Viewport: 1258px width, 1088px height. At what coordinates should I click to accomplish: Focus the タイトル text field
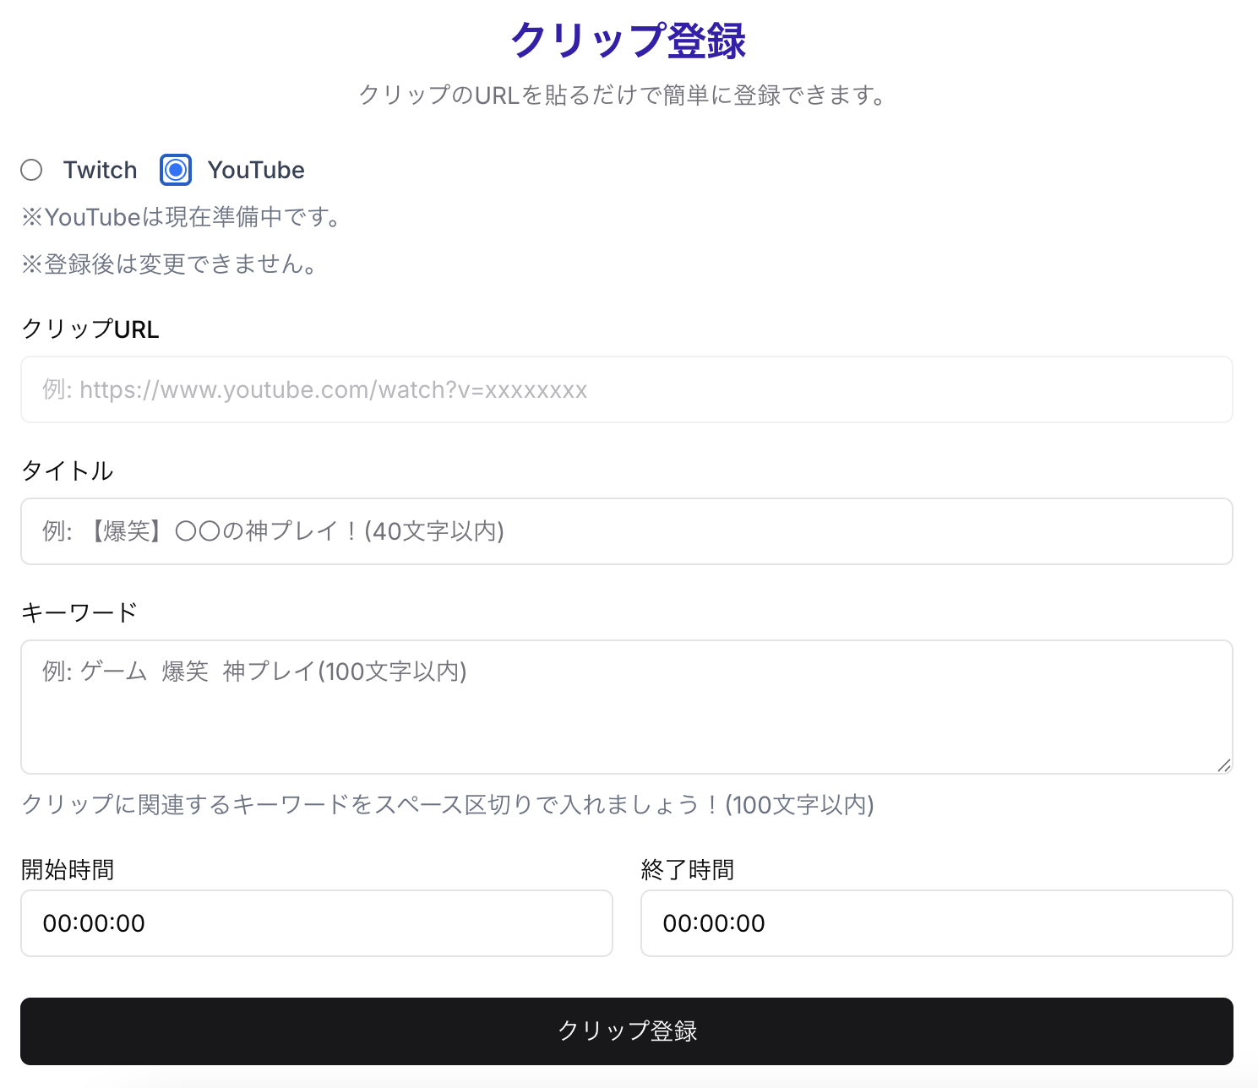pyautogui.click(x=627, y=531)
